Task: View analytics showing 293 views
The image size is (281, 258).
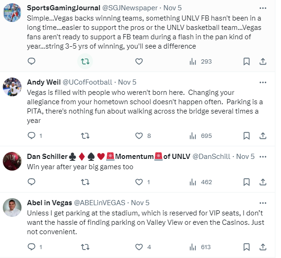Action: point(201,61)
